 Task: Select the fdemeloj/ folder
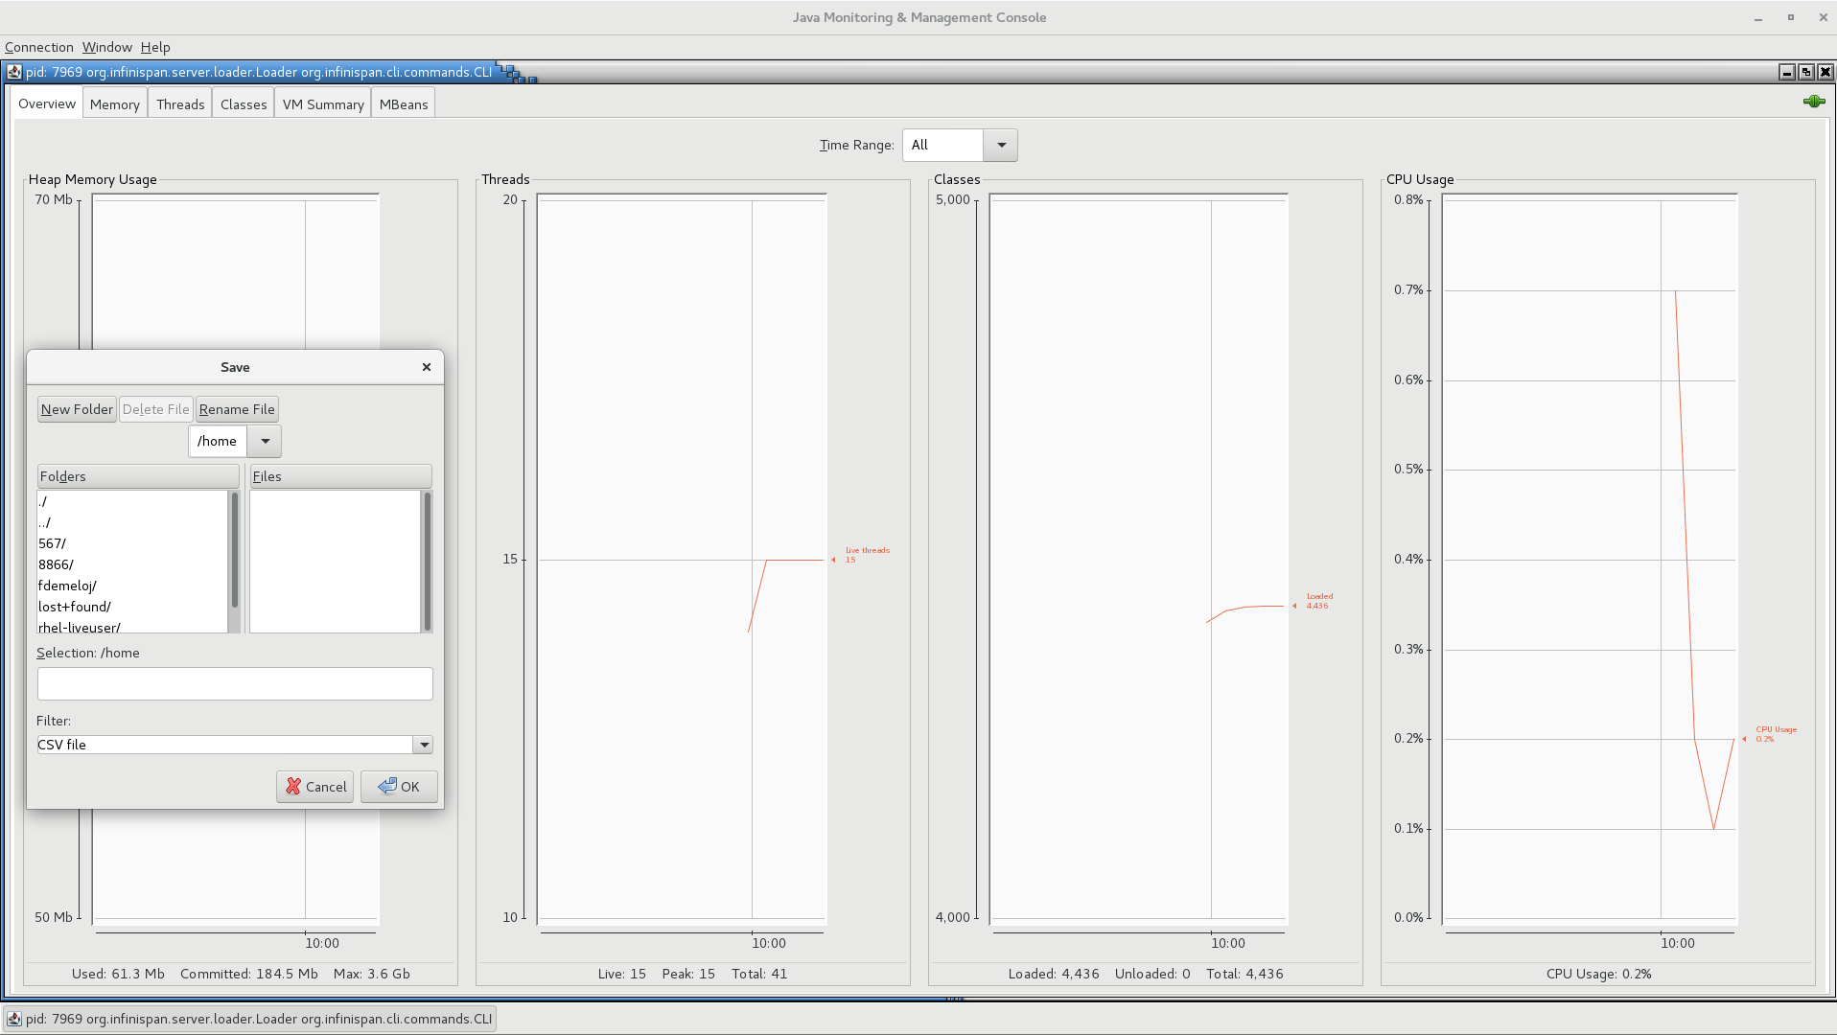67,586
